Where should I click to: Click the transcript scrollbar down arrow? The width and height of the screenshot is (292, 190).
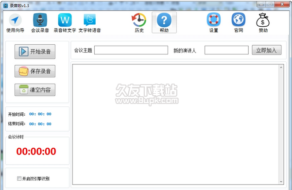point(281,182)
